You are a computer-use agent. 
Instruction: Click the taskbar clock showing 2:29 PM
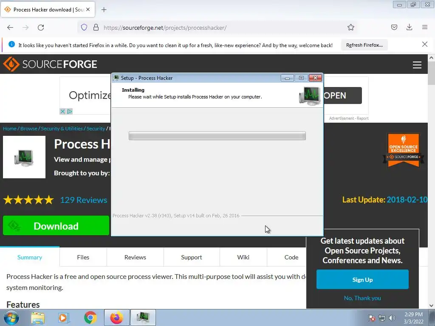click(x=413, y=318)
